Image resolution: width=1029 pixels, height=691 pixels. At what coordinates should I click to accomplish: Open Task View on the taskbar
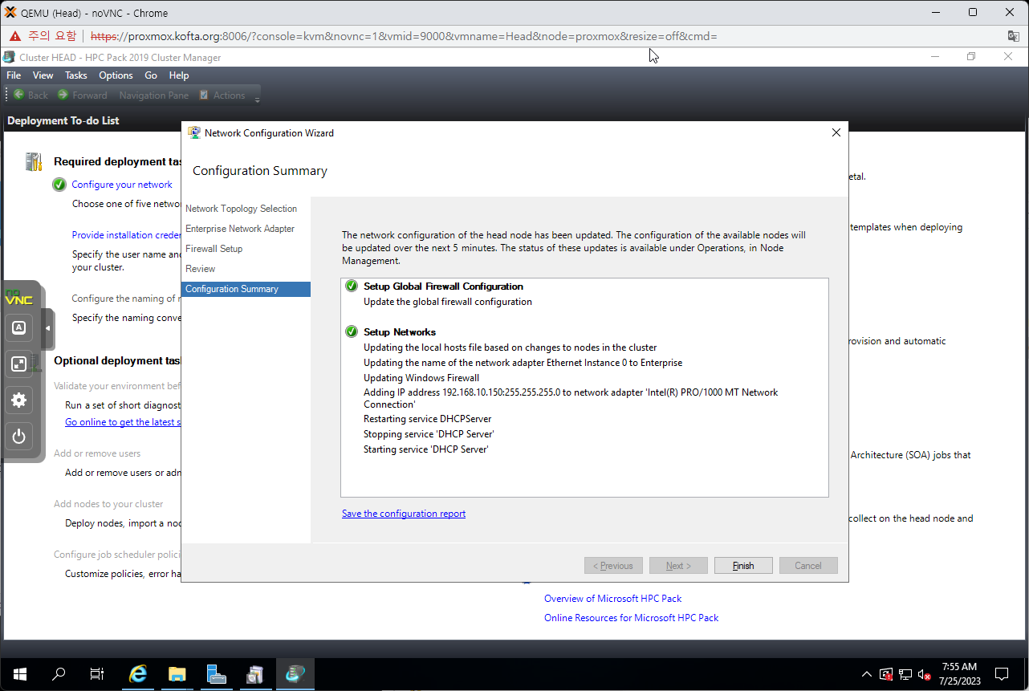[97, 674]
